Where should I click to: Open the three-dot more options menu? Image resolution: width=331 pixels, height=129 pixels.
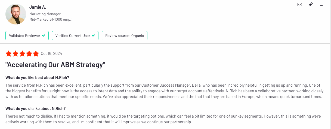[x=321, y=5]
